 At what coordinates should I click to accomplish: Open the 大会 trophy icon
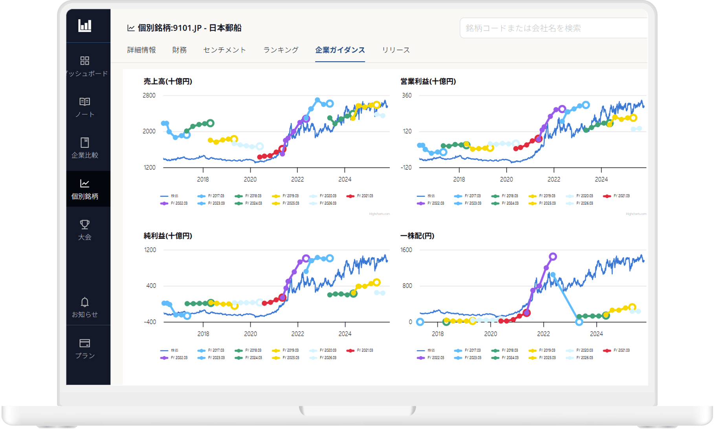(x=84, y=224)
